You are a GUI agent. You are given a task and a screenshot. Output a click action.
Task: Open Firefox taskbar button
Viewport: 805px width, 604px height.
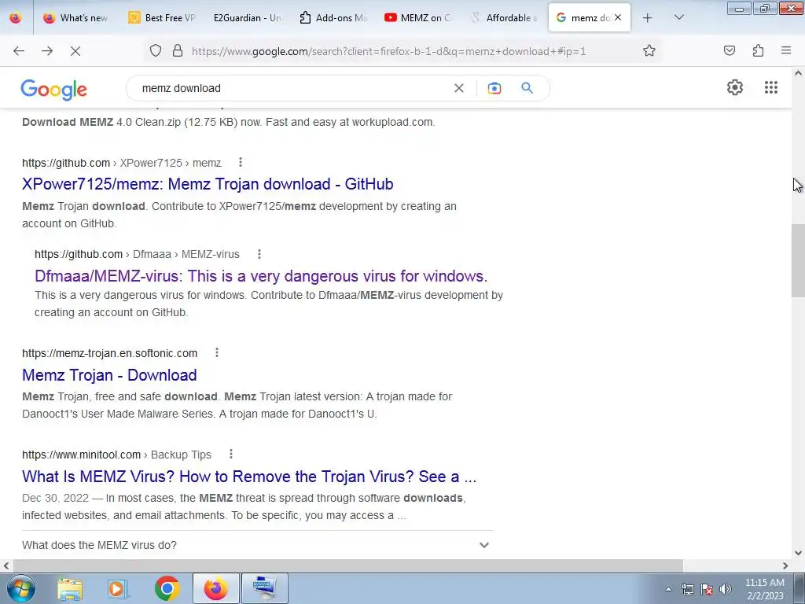pos(216,588)
